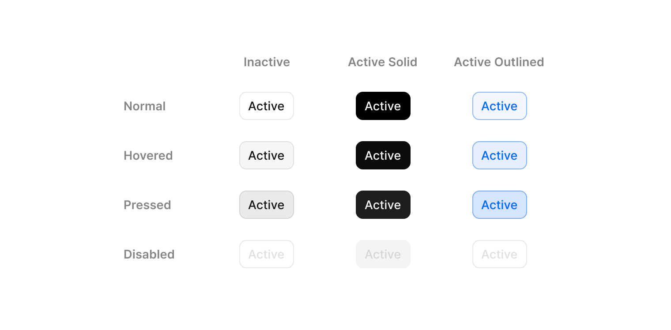Click the Active Outlined column heading
This screenshot has height=330, width=671.
coord(499,62)
